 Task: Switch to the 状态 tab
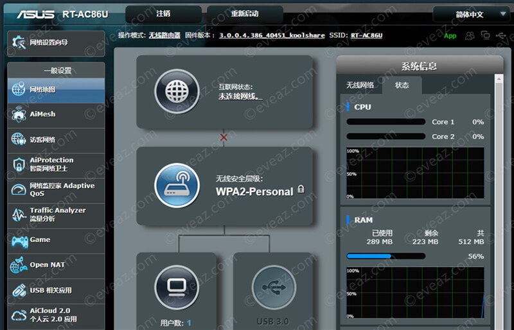point(402,85)
